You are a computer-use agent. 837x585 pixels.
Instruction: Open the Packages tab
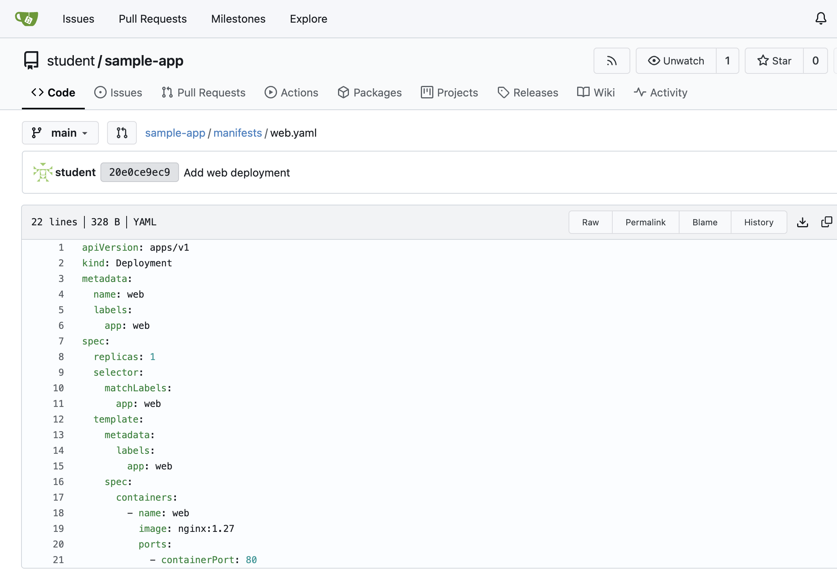coord(370,93)
